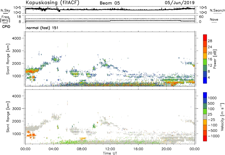Click the 'Beam 05' label
Viewport: 225px width, 155px height.
pos(110,3)
